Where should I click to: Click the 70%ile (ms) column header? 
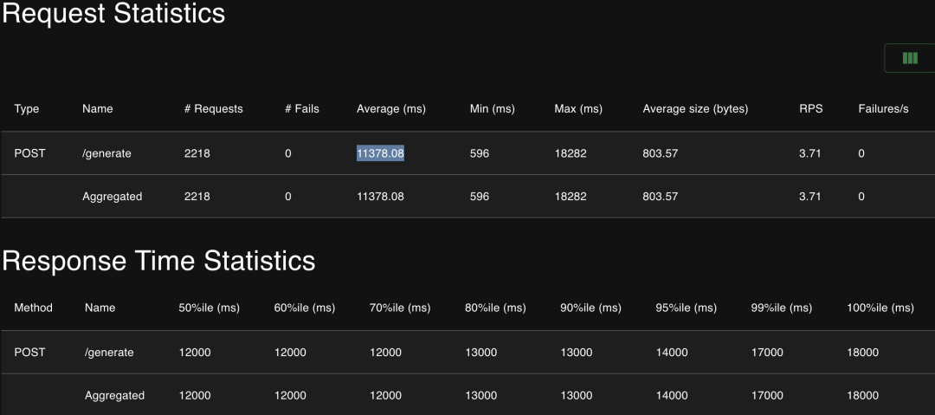[x=400, y=308]
